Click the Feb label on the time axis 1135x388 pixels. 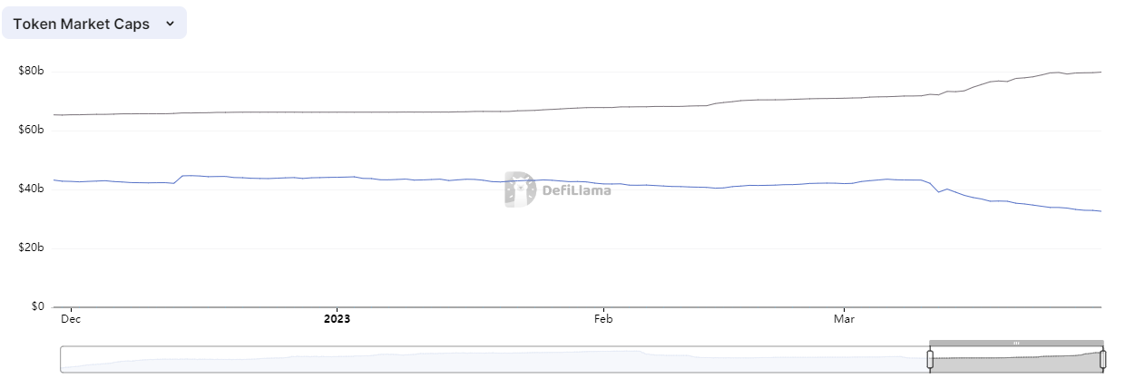click(x=603, y=319)
